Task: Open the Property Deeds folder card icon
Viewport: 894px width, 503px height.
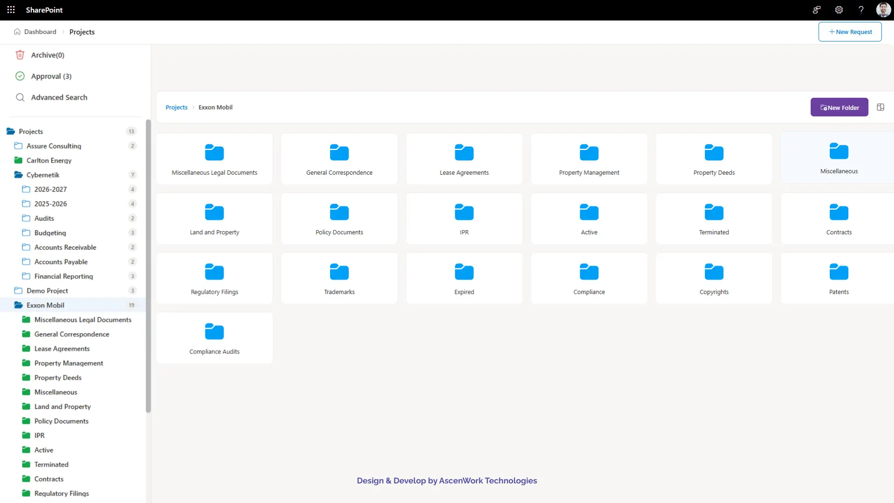Action: tap(714, 152)
